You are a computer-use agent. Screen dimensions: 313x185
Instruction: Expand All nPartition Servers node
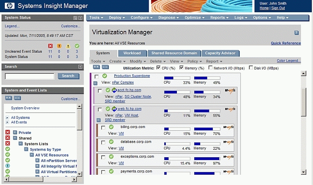(x=37, y=160)
